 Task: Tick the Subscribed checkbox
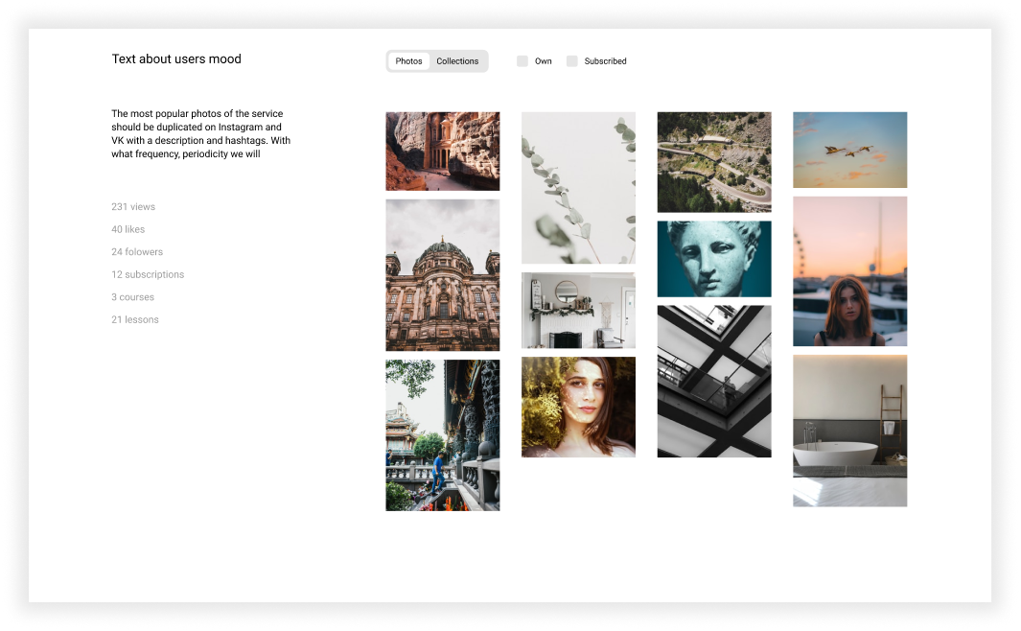click(572, 61)
